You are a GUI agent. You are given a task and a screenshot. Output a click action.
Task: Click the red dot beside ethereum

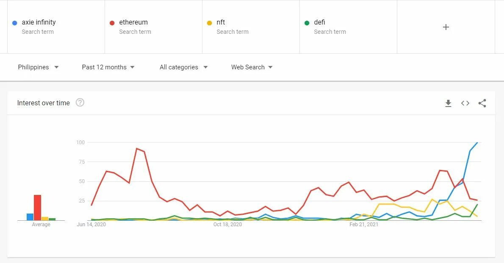click(x=112, y=23)
